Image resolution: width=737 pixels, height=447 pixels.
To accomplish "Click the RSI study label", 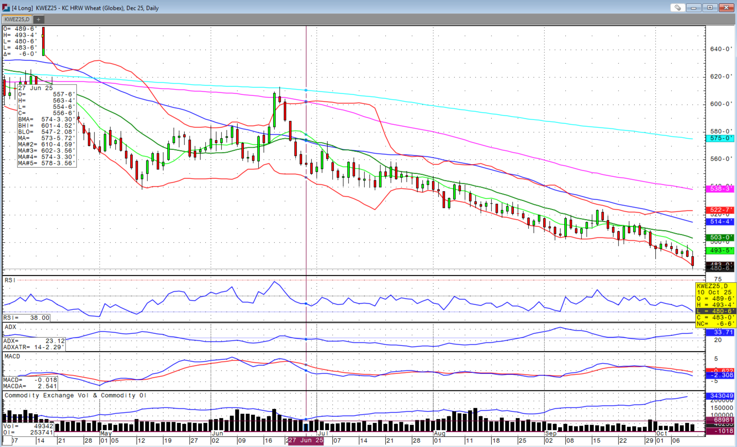I will point(10,280).
